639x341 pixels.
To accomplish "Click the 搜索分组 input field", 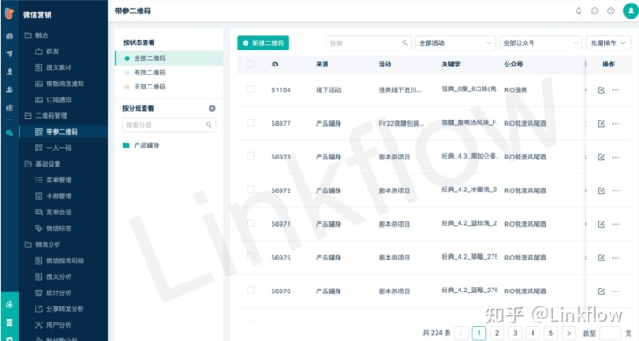I will pyautogui.click(x=169, y=125).
